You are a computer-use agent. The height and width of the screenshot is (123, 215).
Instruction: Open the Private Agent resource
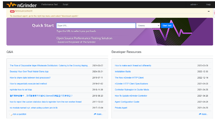[x=121, y=108]
